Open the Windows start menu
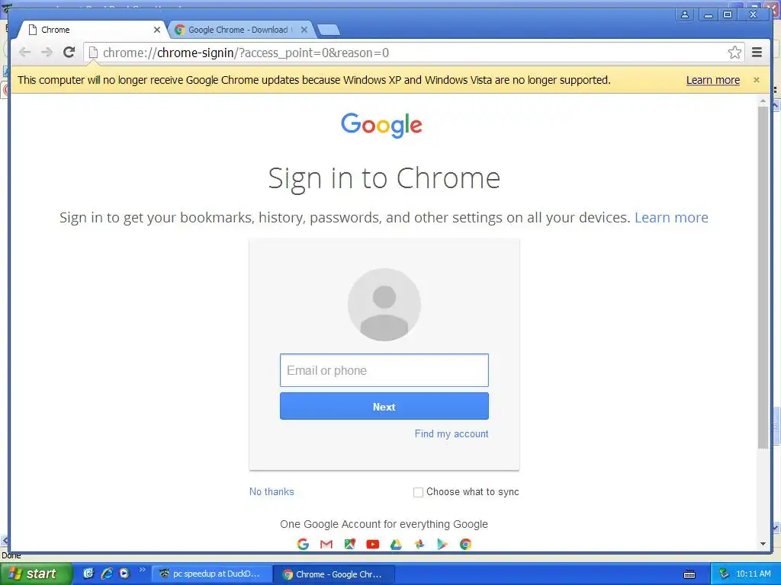 (x=35, y=574)
